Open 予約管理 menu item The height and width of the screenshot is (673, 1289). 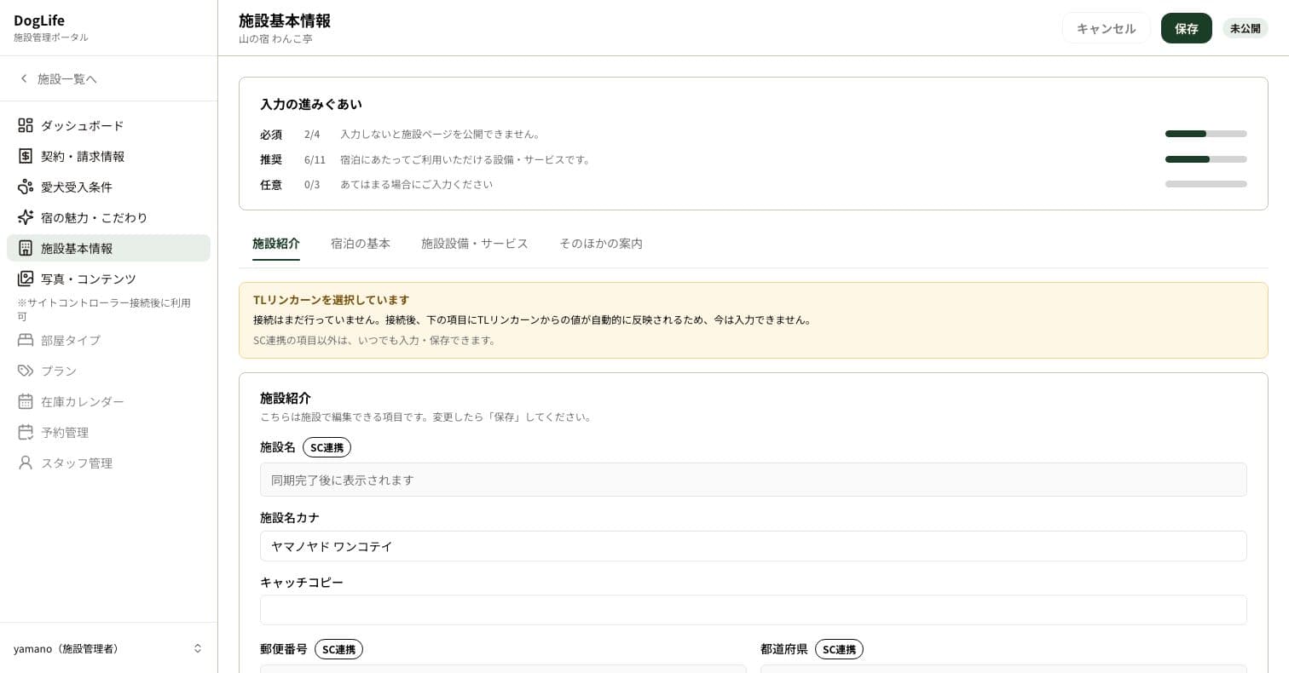tap(108, 432)
